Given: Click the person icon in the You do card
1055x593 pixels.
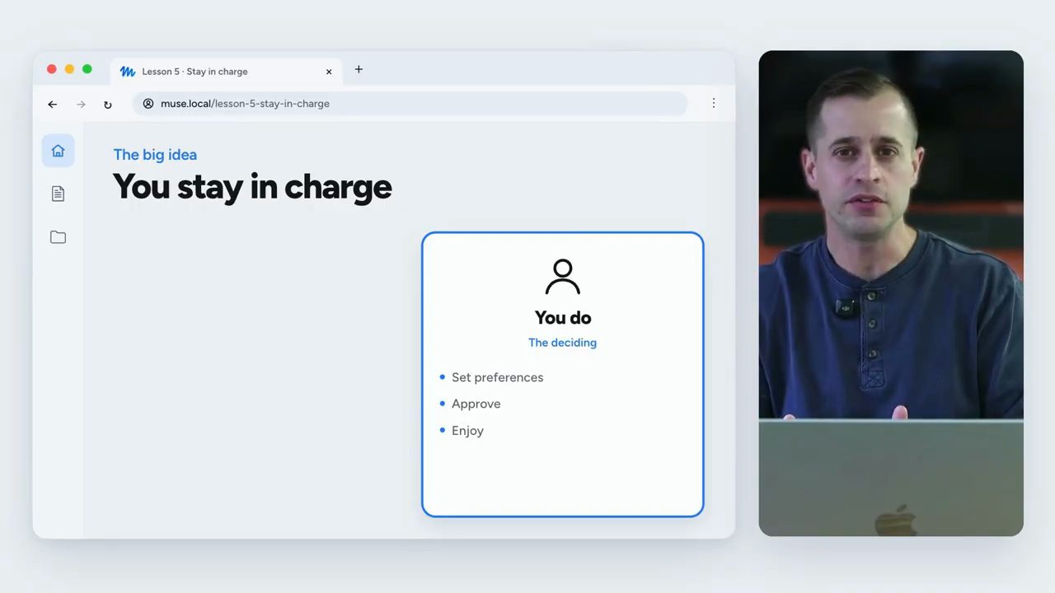Looking at the screenshot, I should (x=563, y=278).
